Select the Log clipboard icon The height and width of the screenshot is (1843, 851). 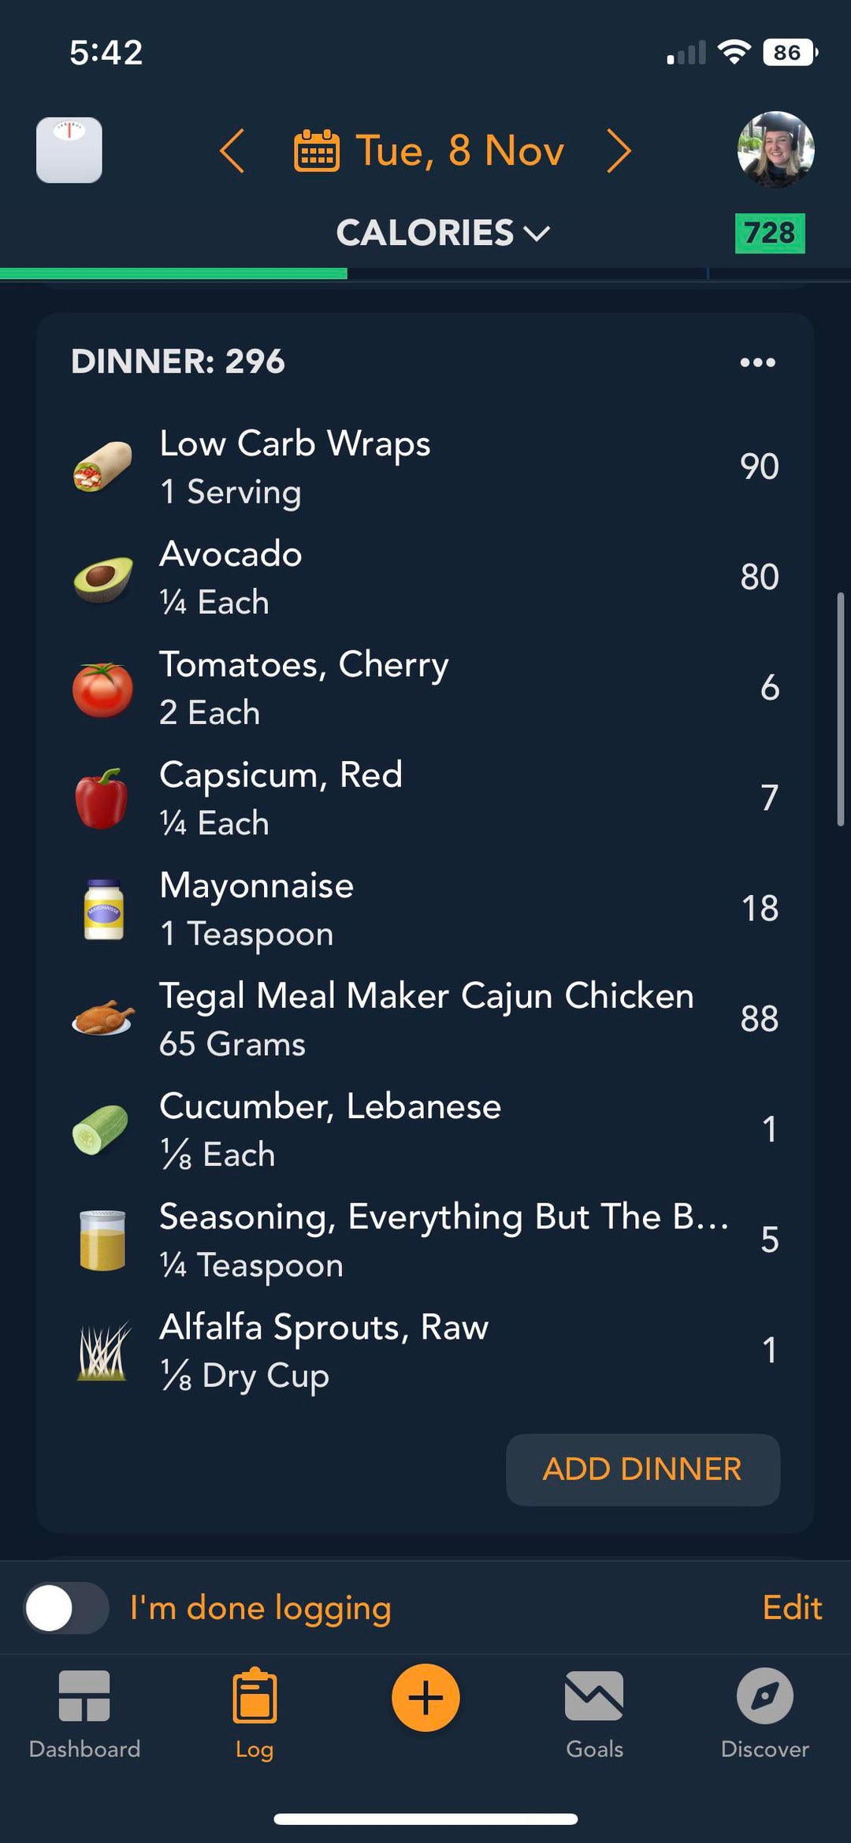pyautogui.click(x=255, y=1697)
